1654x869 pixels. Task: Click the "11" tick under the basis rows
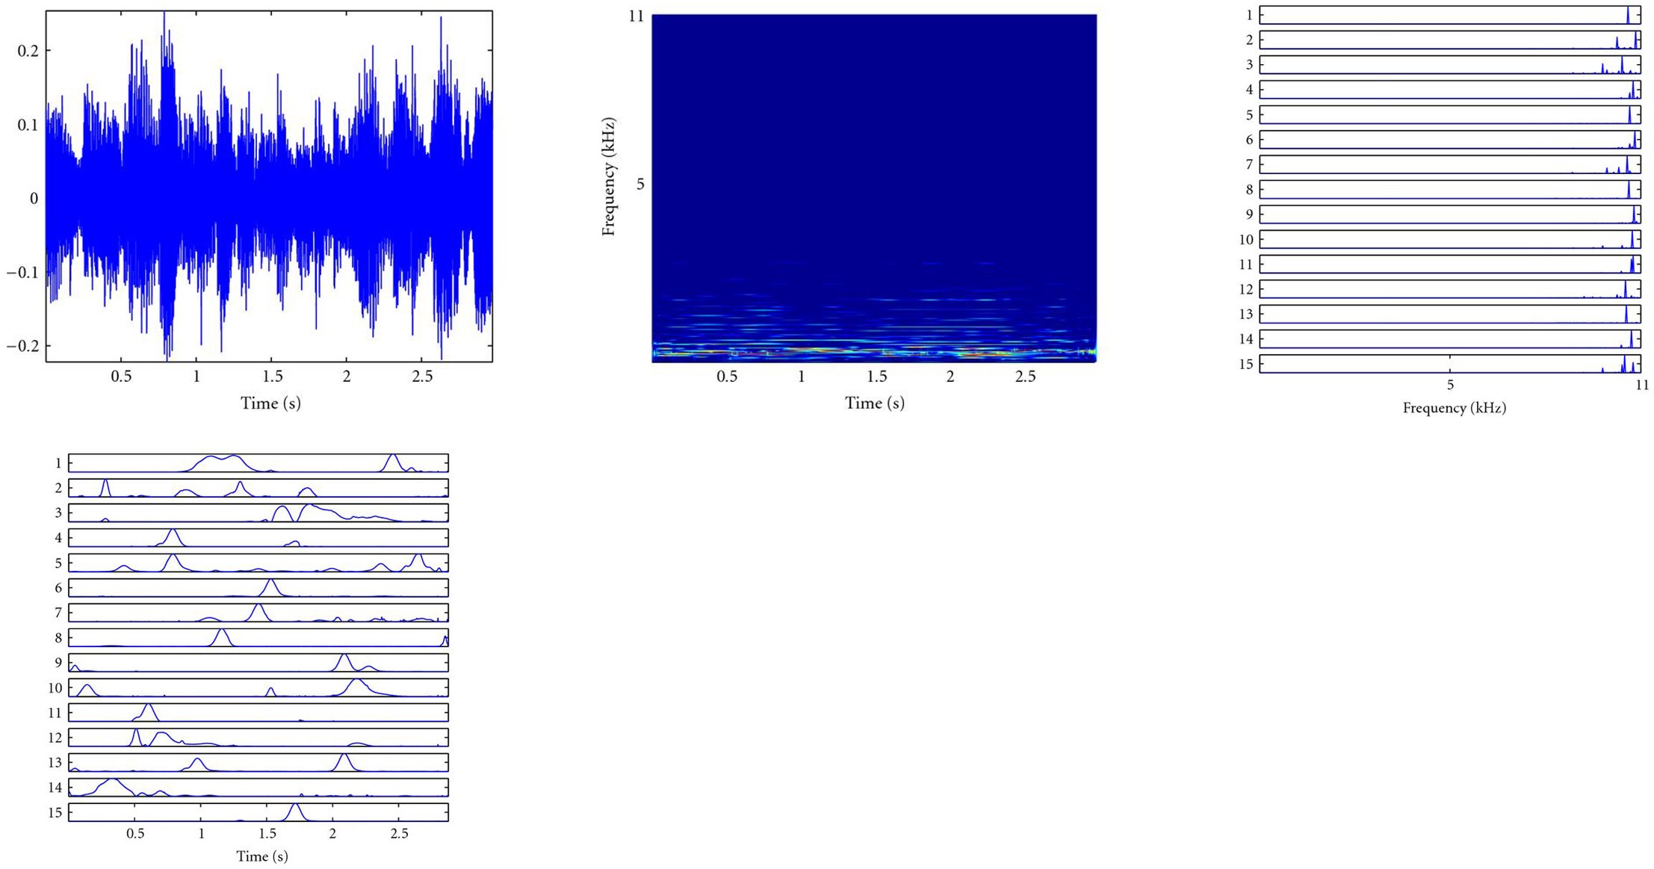tap(1641, 385)
